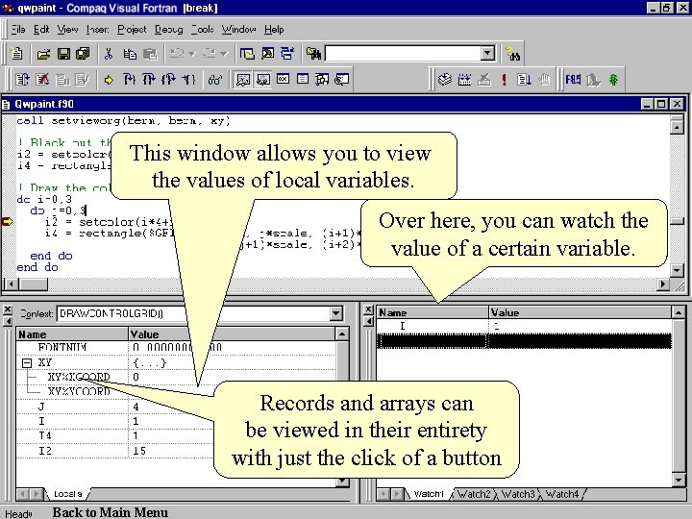Open the Window List icon
This screenshot has width=692, height=519.
287,54
